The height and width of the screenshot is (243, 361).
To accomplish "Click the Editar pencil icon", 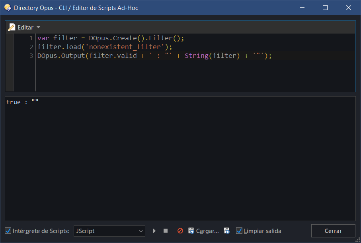I will click(x=12, y=27).
